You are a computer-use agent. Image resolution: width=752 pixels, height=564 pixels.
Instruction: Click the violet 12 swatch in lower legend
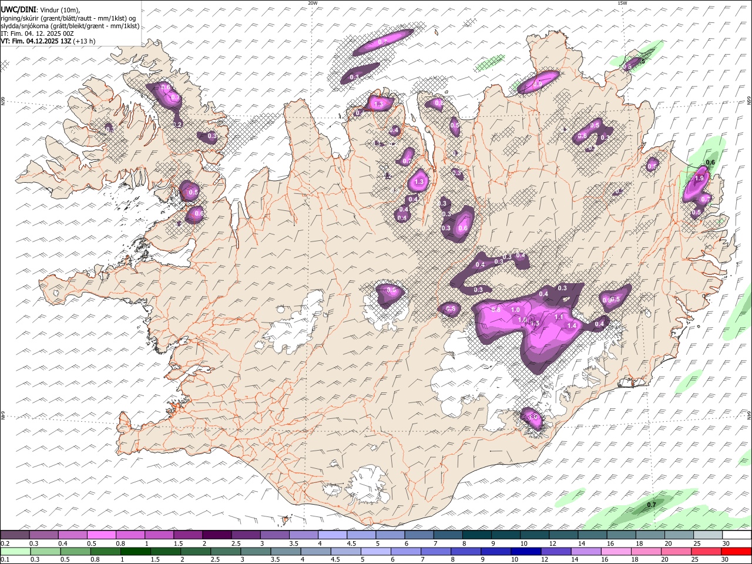pos(555,552)
